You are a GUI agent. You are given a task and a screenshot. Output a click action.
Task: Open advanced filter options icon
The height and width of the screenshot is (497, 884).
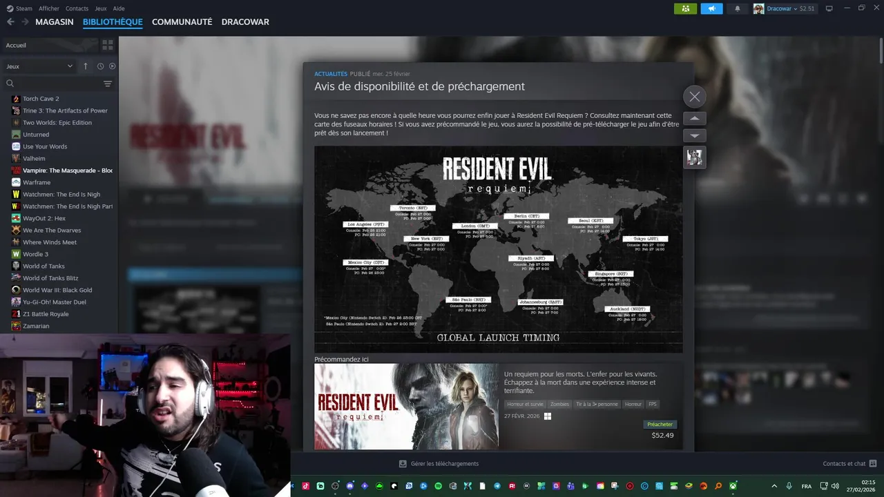(x=107, y=84)
